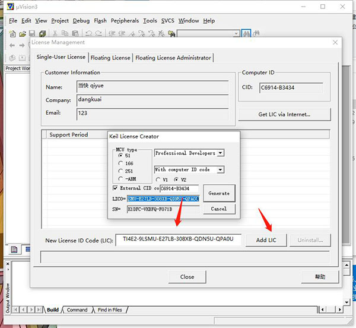Click the Build target toolbar icon
The width and height of the screenshot is (356, 328).
[22, 58]
